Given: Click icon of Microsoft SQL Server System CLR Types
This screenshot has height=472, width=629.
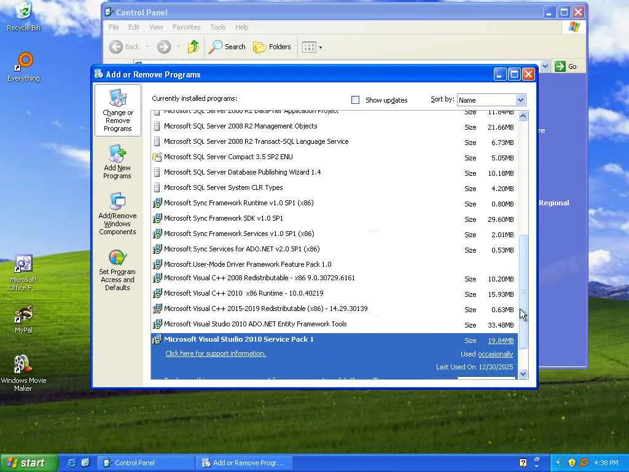Looking at the screenshot, I should point(157,187).
